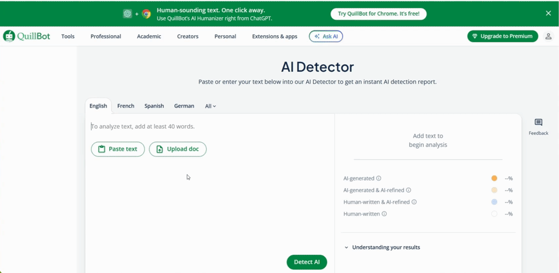The width and height of the screenshot is (559, 273).
Task: Click the Paste text button
Action: coord(118,149)
